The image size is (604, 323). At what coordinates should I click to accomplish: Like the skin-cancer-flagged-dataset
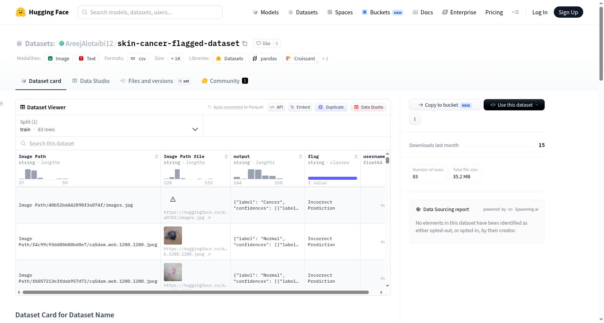(x=263, y=43)
